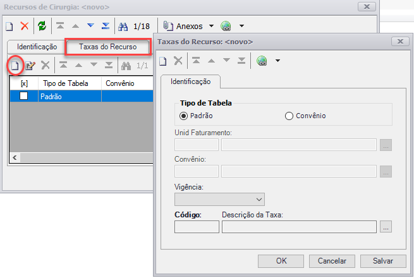The height and width of the screenshot is (278, 414).
Task: Move to next row in taxas grid toolbar
Action: tap(94, 64)
